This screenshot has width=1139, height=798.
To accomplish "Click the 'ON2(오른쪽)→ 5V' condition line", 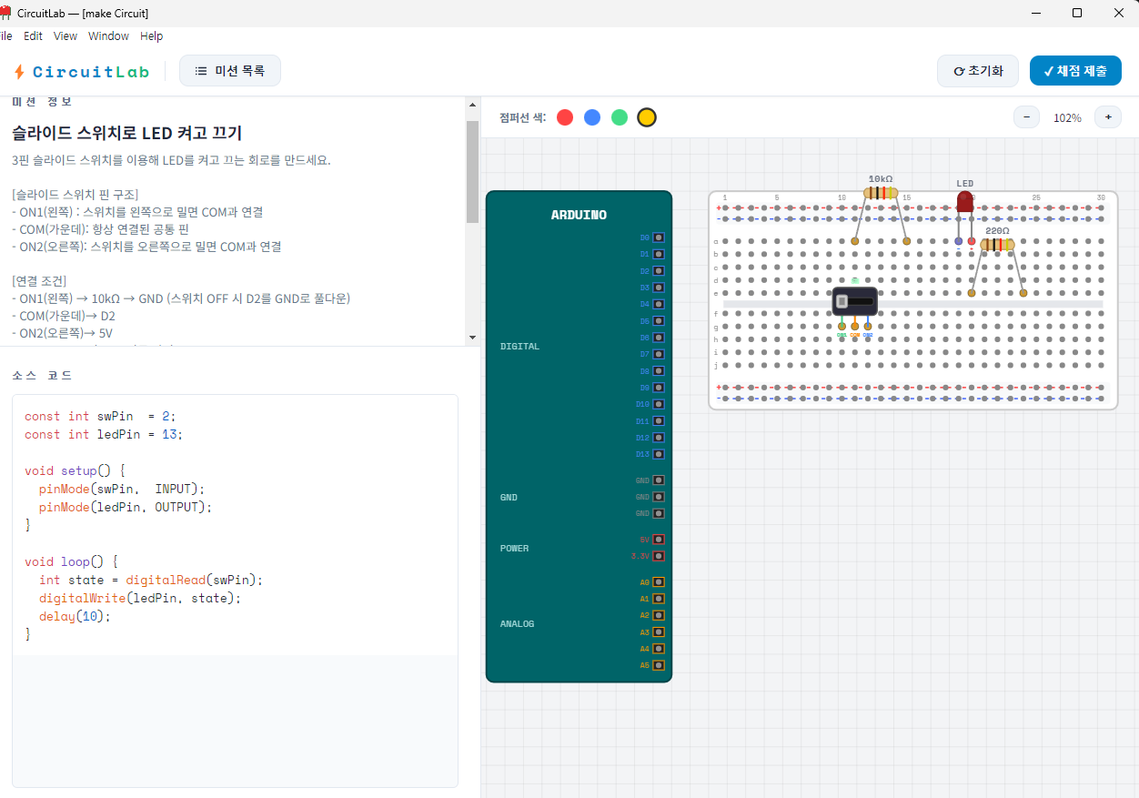I will pos(62,333).
